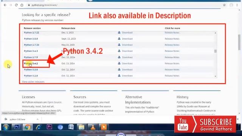Open Premiere Pro from the taskbar

click(x=50, y=127)
